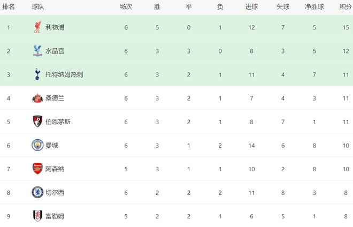Select the 阿森纳 team name
This screenshot has width=353, height=227.
click(55, 169)
